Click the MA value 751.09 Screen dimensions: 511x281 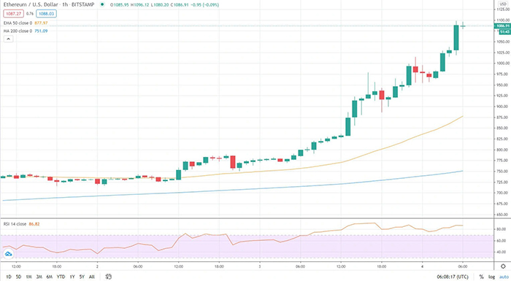tap(41, 31)
